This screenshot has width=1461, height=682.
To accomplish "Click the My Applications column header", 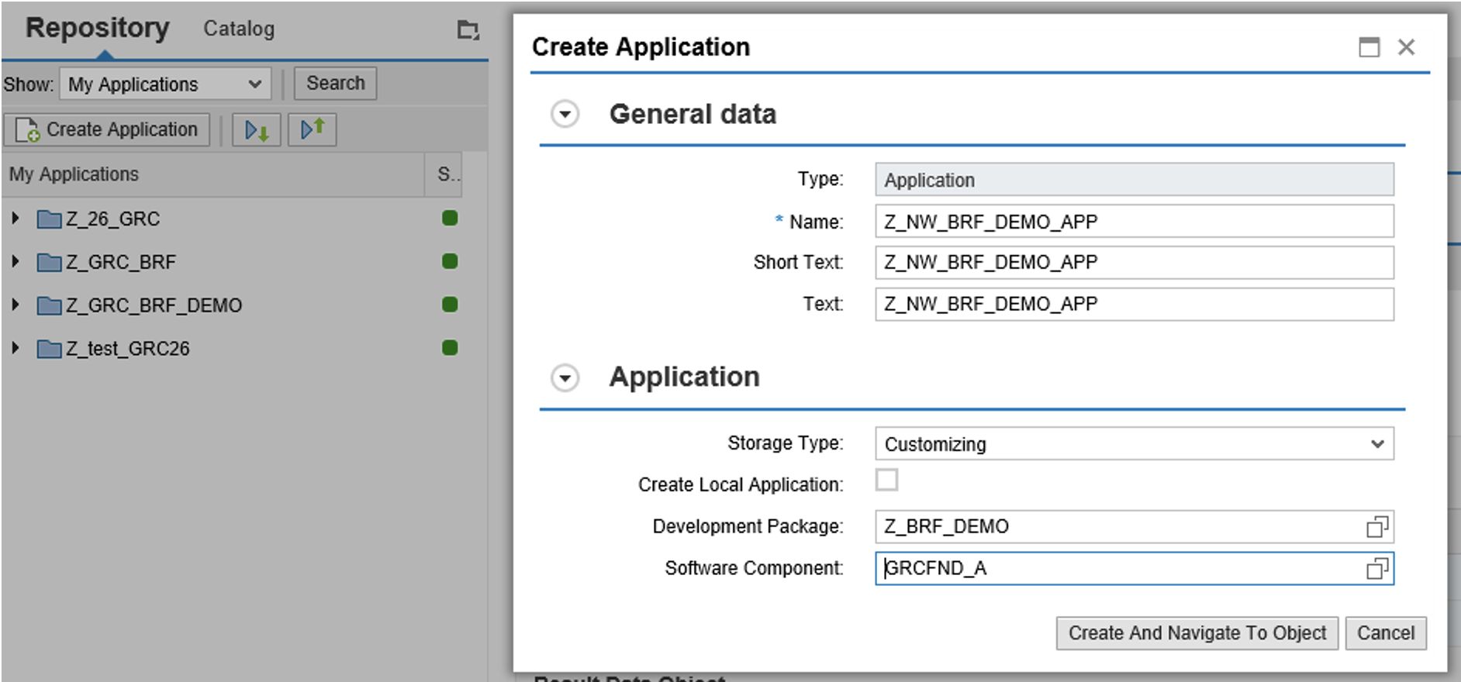I will [x=213, y=174].
